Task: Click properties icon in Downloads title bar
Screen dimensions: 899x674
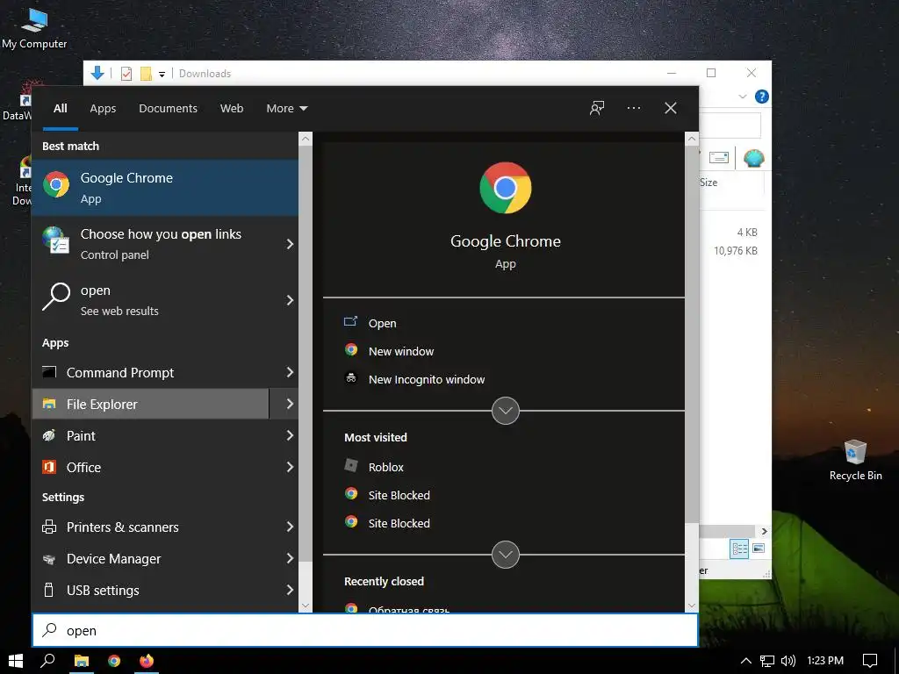Action: 126,74
